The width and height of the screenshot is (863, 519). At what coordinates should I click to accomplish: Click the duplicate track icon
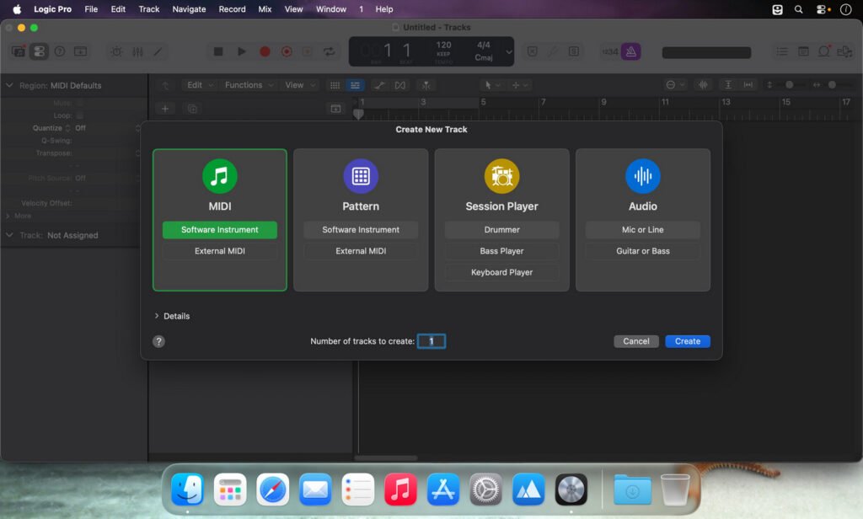(x=192, y=109)
